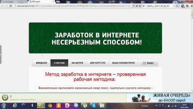Screen dimensions: 193x109
Task: Click the address bar URL field
Action: coord(72,6)
